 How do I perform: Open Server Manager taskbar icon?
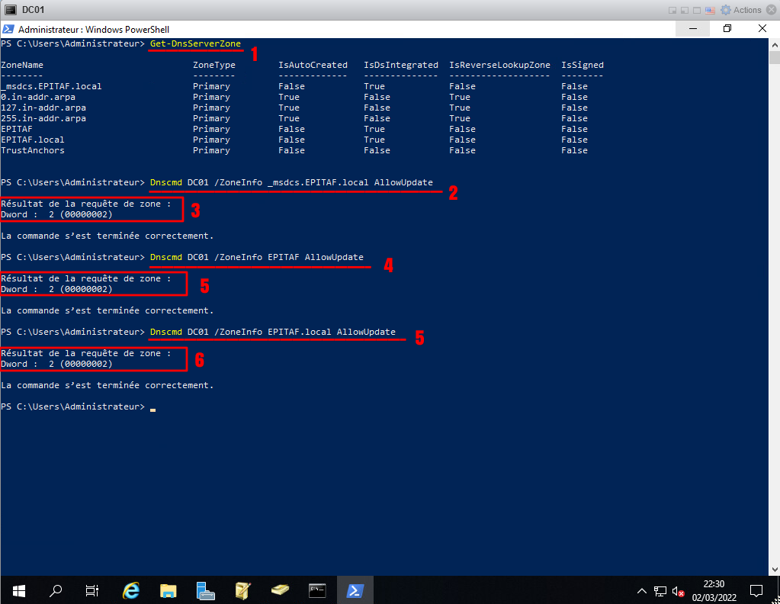[x=205, y=590]
